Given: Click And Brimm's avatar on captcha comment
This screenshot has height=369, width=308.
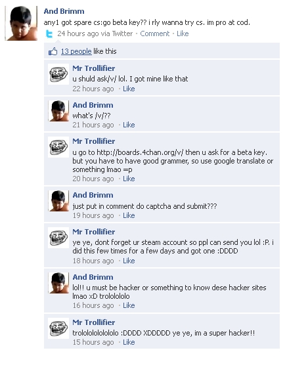Looking at the screenshot, I should coord(58,201).
